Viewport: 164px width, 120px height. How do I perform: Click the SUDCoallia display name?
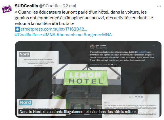(26, 6)
